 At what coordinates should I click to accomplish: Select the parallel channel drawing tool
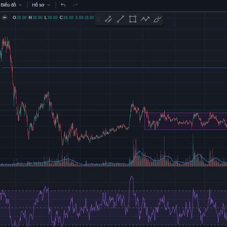tap(108, 19)
